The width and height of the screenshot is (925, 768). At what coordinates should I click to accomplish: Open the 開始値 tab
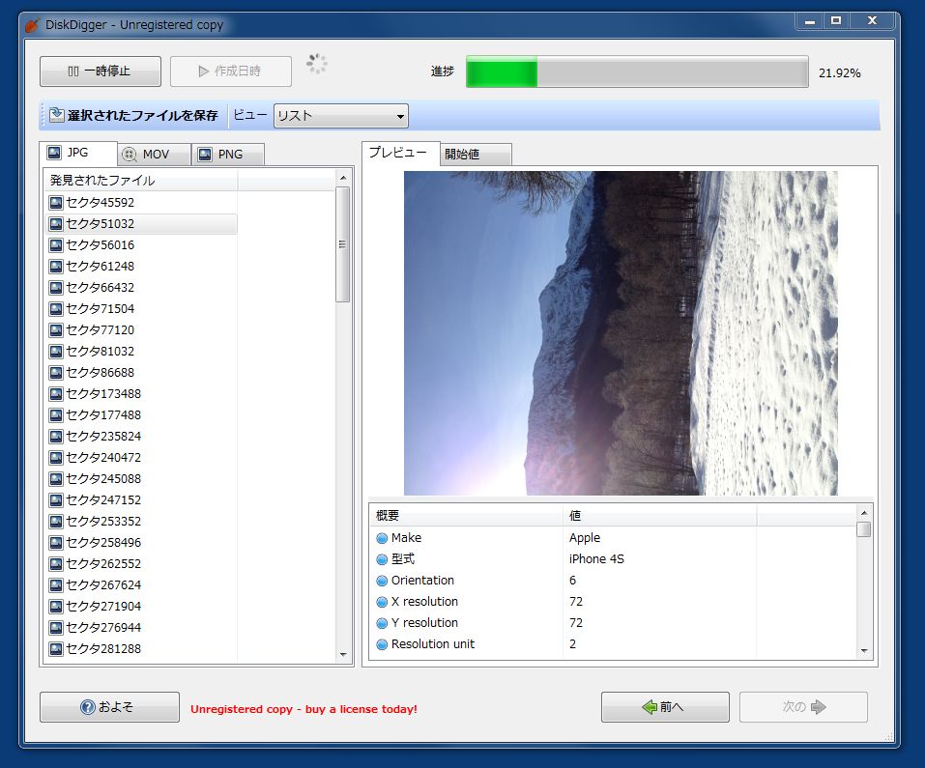pyautogui.click(x=476, y=155)
